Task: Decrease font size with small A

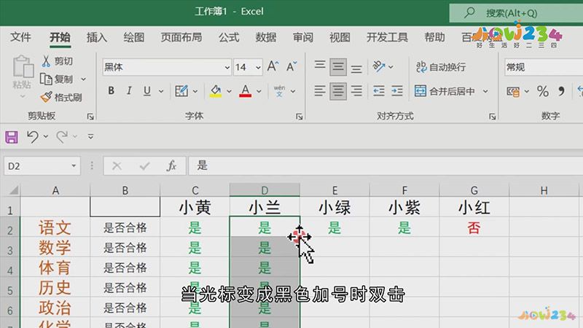Action: pos(291,66)
